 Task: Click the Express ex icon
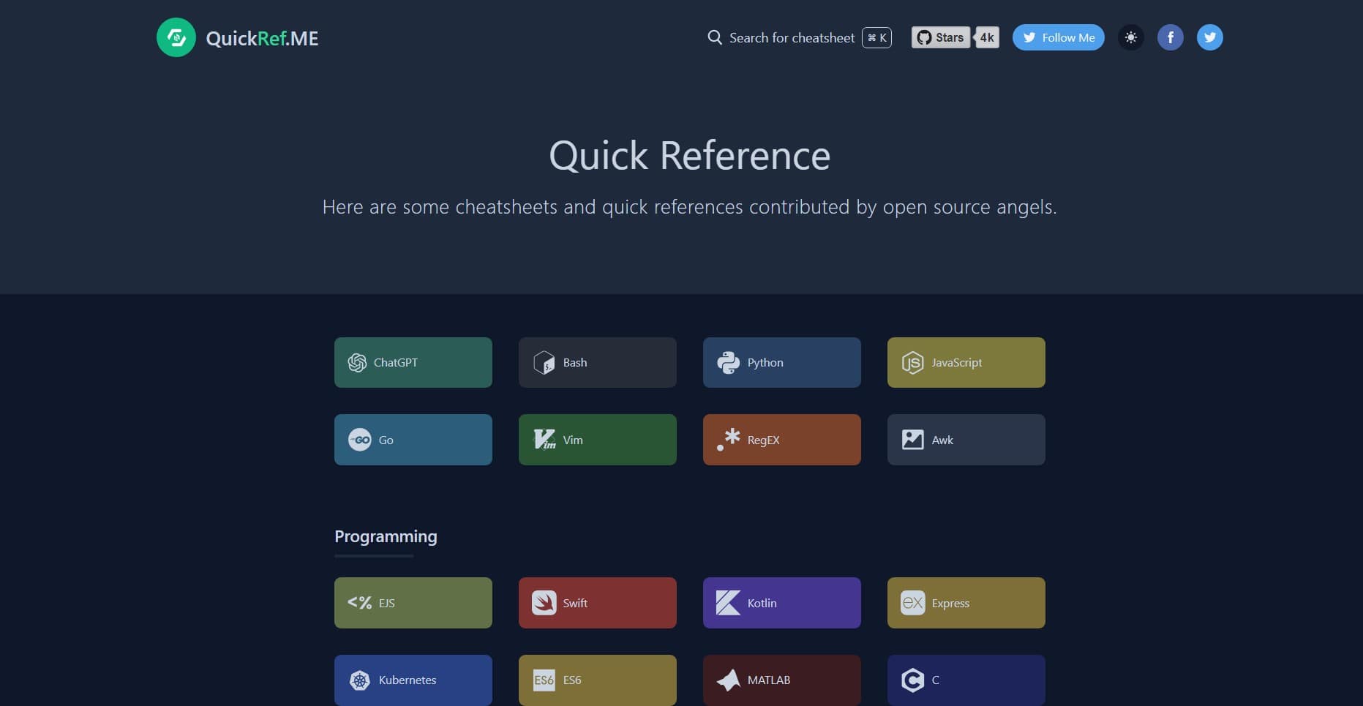pyautogui.click(x=912, y=603)
